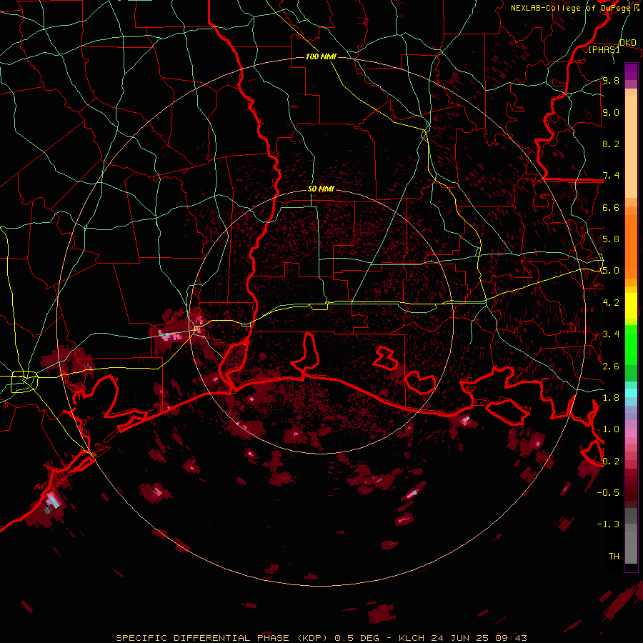Pick the bright yellow swatch beside 4.2
643x643 pixels.
[631, 306]
